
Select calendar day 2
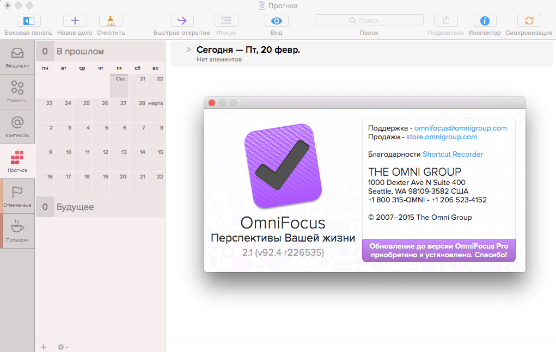(45, 135)
